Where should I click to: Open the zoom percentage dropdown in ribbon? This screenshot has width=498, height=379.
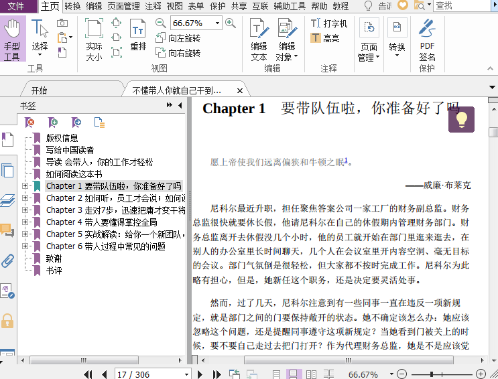pos(217,23)
